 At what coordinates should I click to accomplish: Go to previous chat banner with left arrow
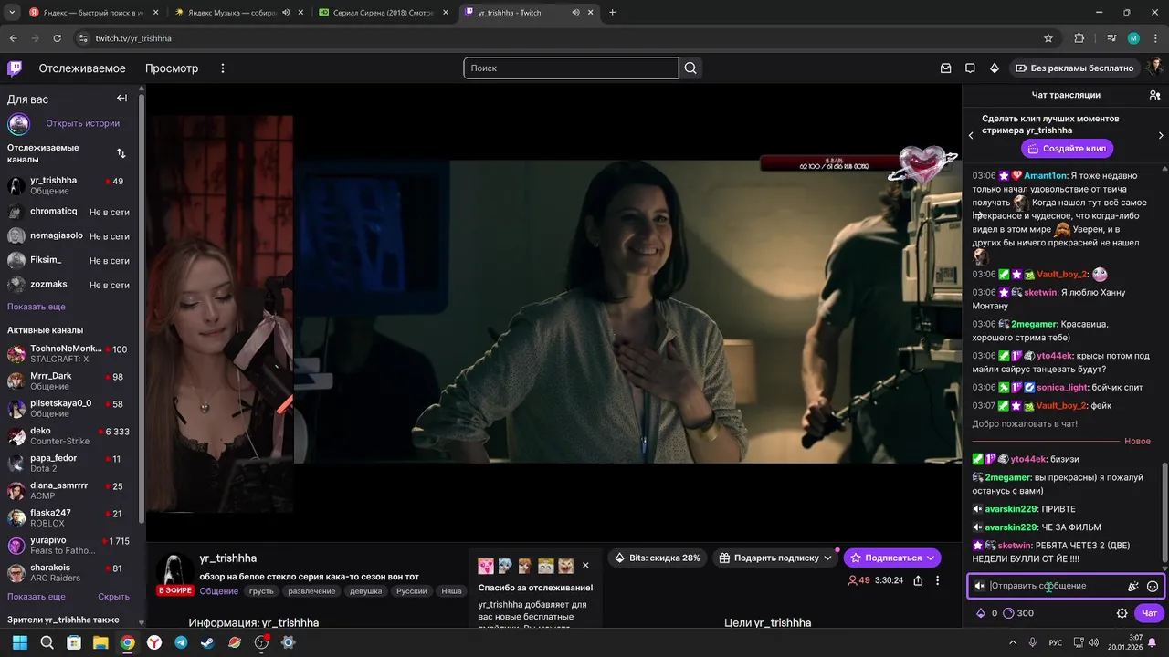coord(971,136)
